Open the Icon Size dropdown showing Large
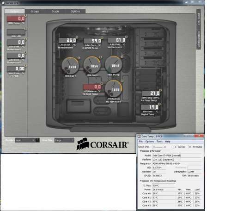 [x=64, y=140]
